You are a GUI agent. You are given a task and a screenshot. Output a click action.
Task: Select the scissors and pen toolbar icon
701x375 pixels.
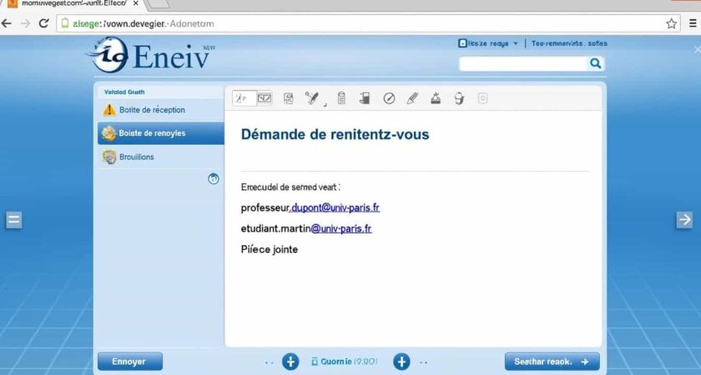click(x=312, y=98)
